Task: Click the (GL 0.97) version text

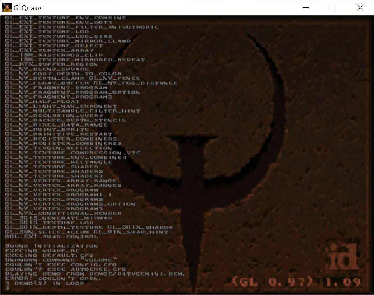Action: (272, 282)
